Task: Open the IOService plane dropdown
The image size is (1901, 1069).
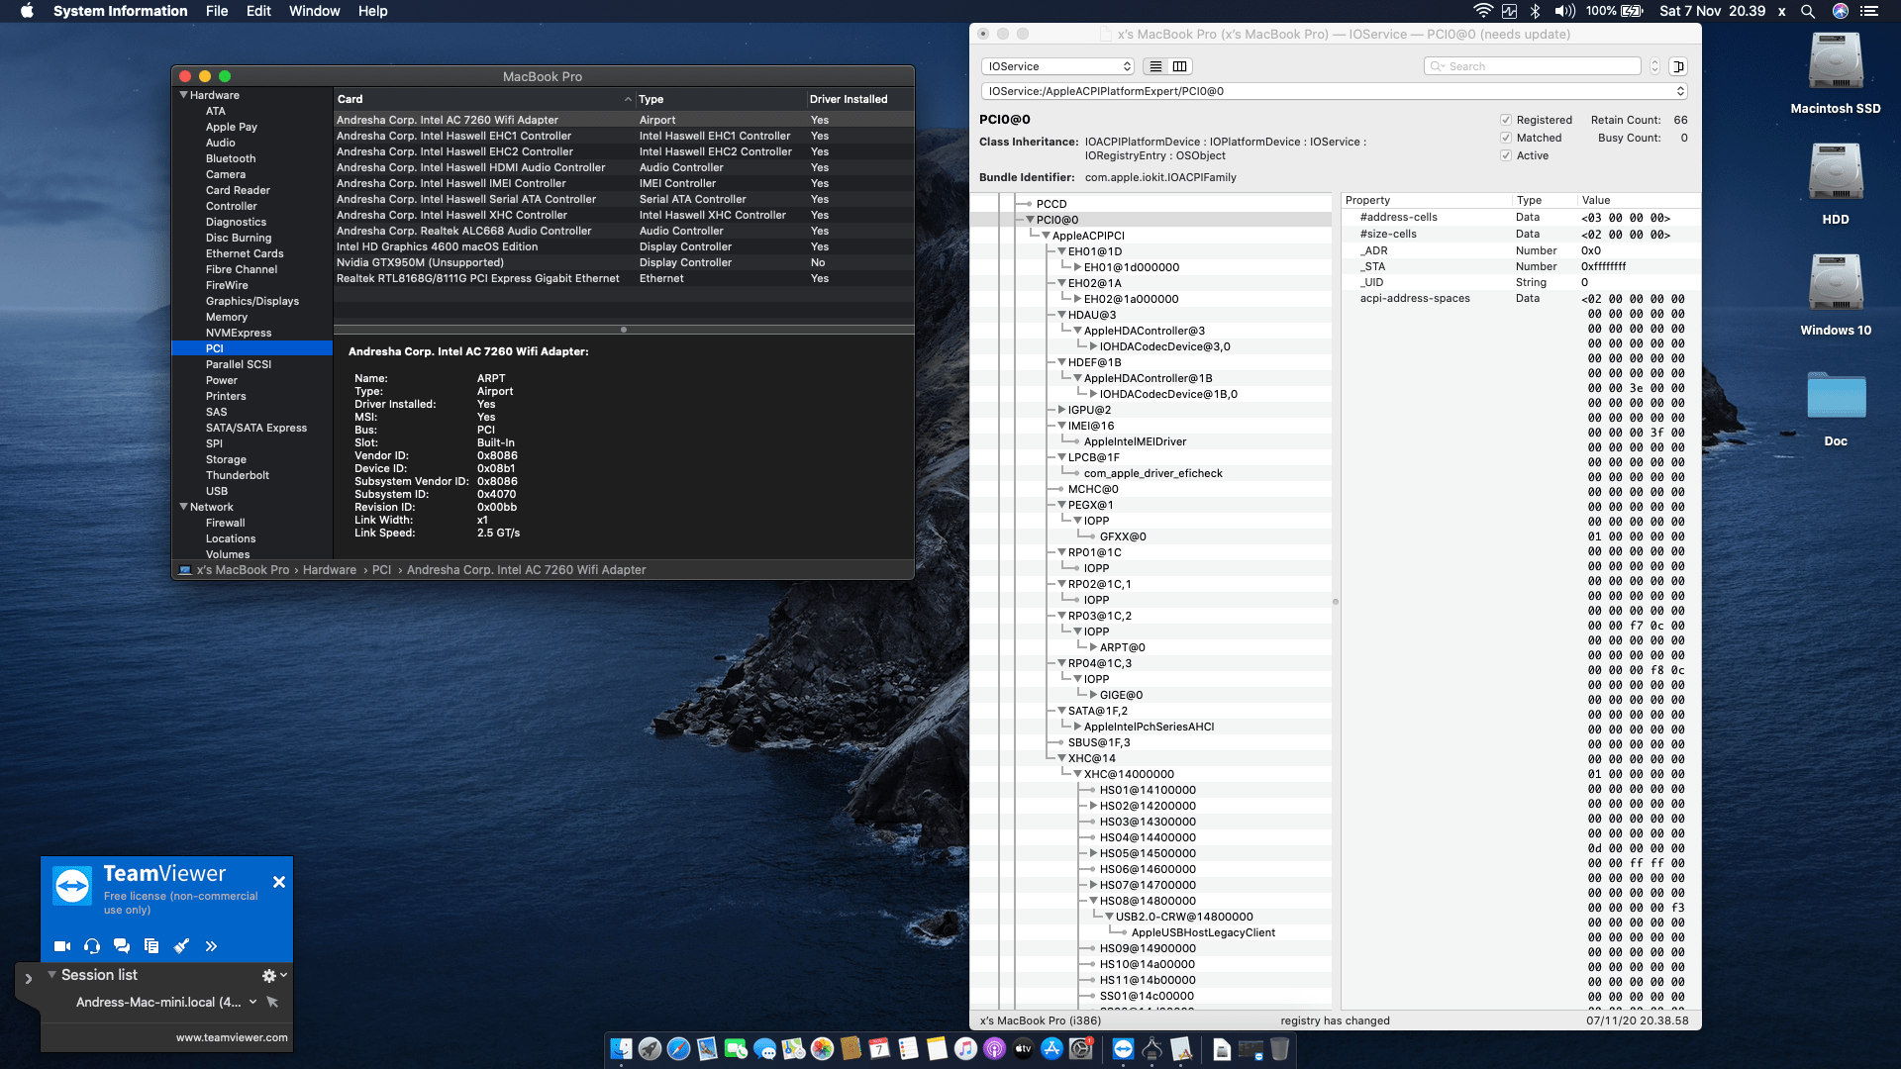Action: click(1056, 65)
